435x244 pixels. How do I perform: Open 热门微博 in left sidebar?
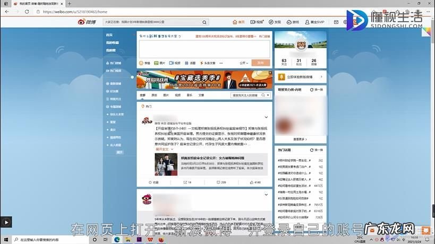114,63
